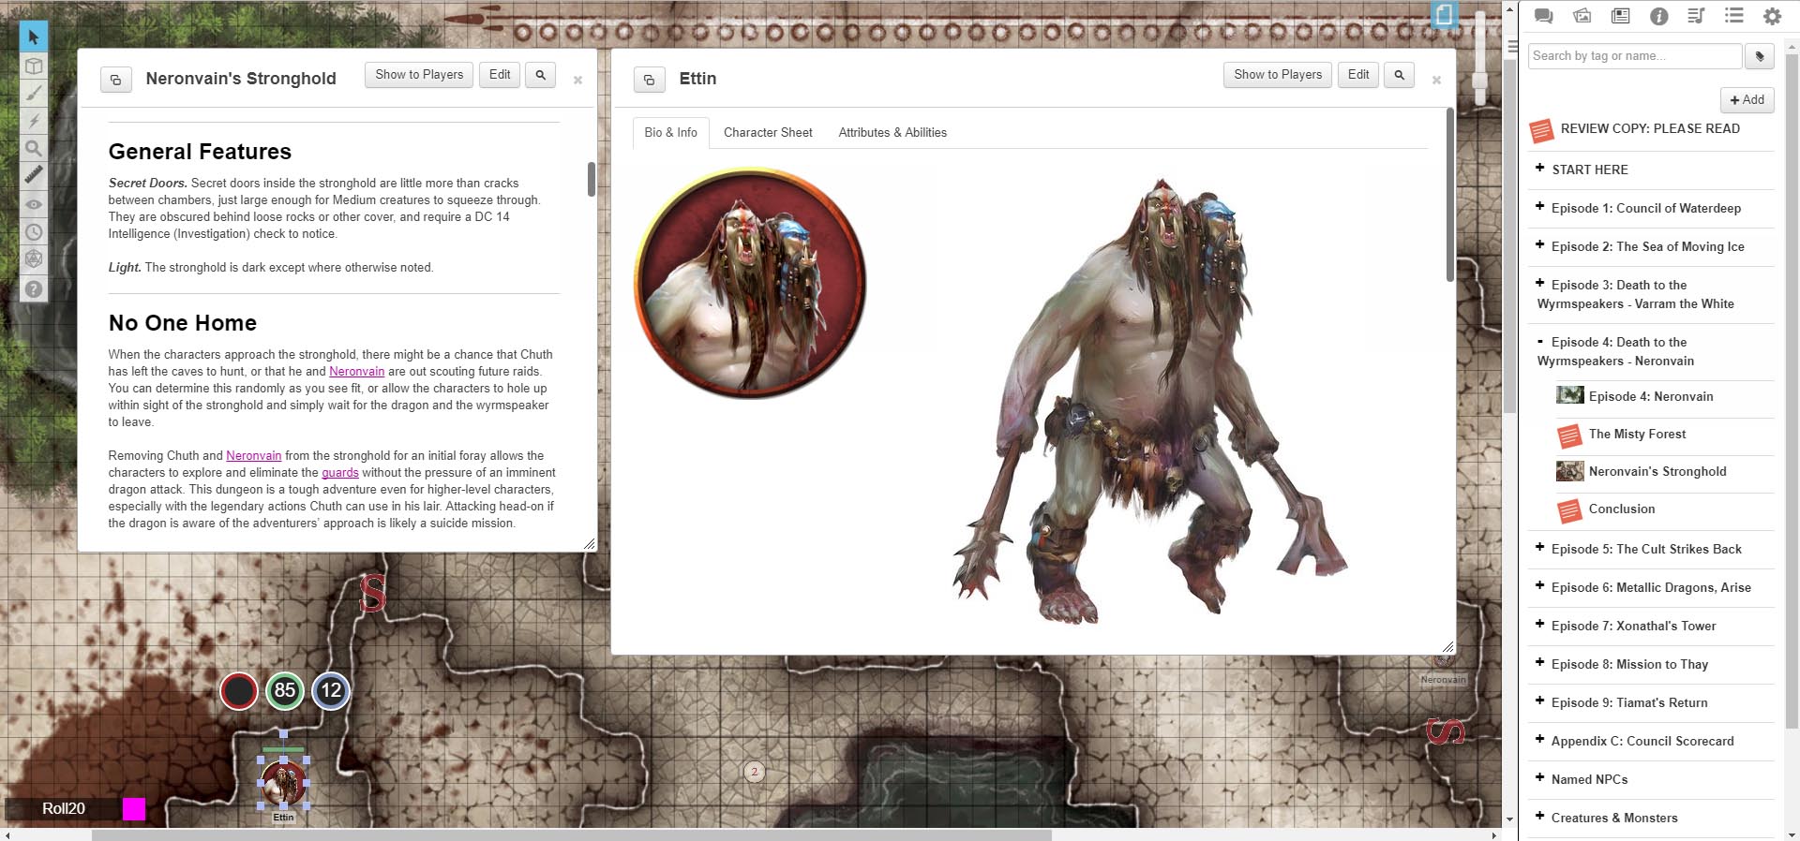Click Show to Players for Ettin
Viewport: 1800px width, 841px height.
point(1277,75)
